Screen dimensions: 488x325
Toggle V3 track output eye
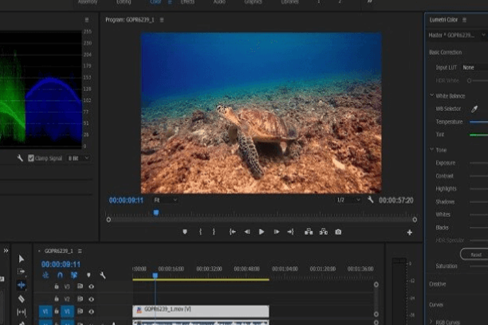(x=91, y=287)
